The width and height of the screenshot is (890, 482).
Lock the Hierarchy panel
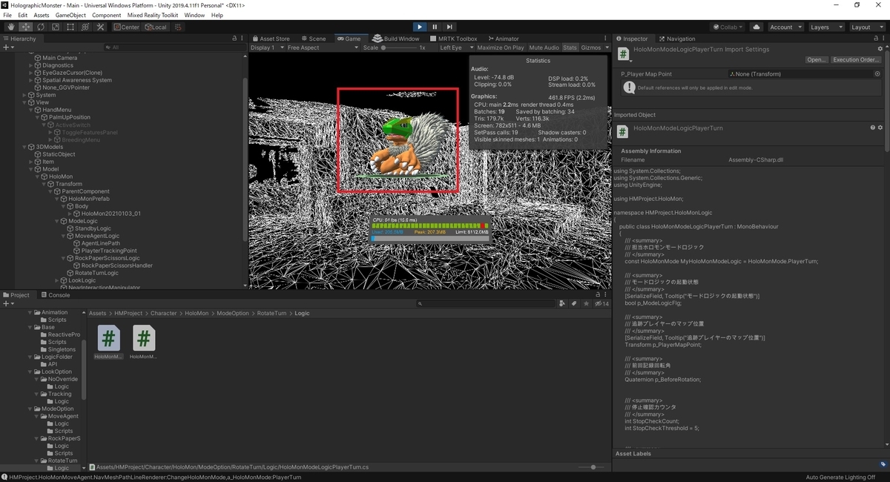coord(234,39)
